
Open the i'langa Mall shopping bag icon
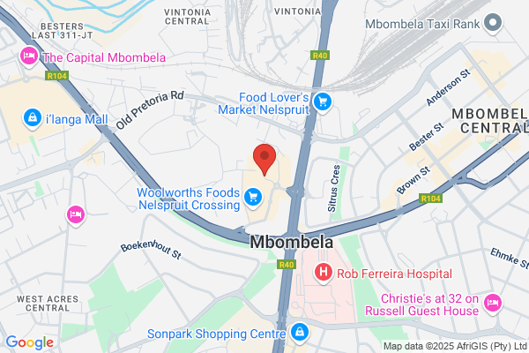[x=33, y=118]
